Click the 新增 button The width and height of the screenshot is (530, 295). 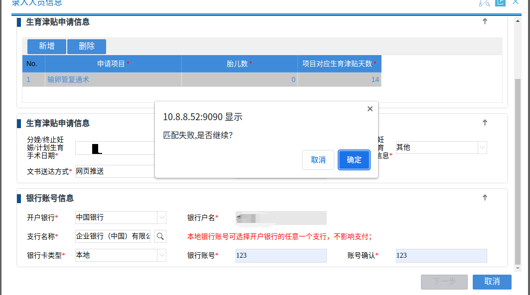(46, 46)
